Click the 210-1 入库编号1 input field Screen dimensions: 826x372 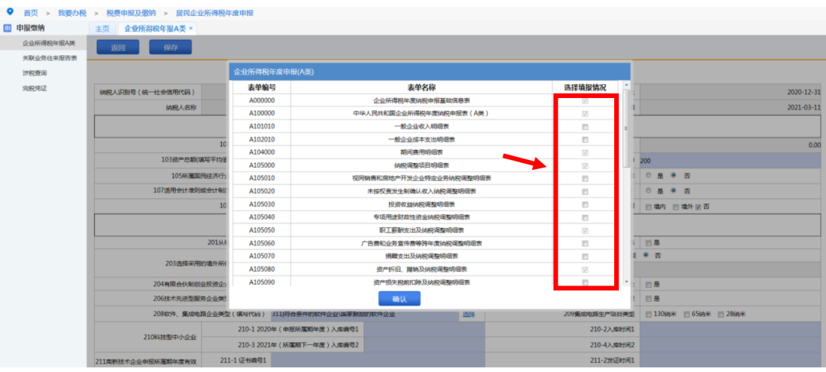424,329
